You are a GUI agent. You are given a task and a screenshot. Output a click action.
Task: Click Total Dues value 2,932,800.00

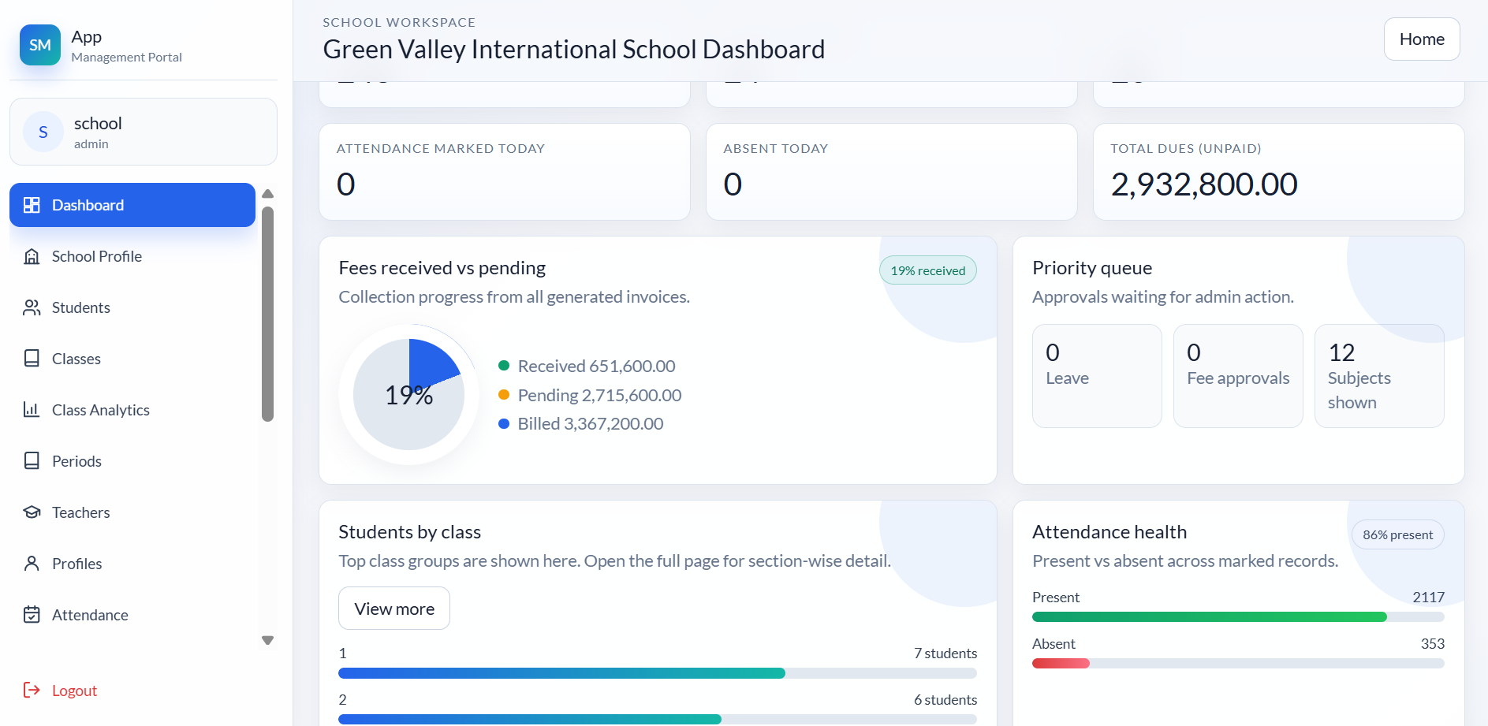(x=1204, y=184)
